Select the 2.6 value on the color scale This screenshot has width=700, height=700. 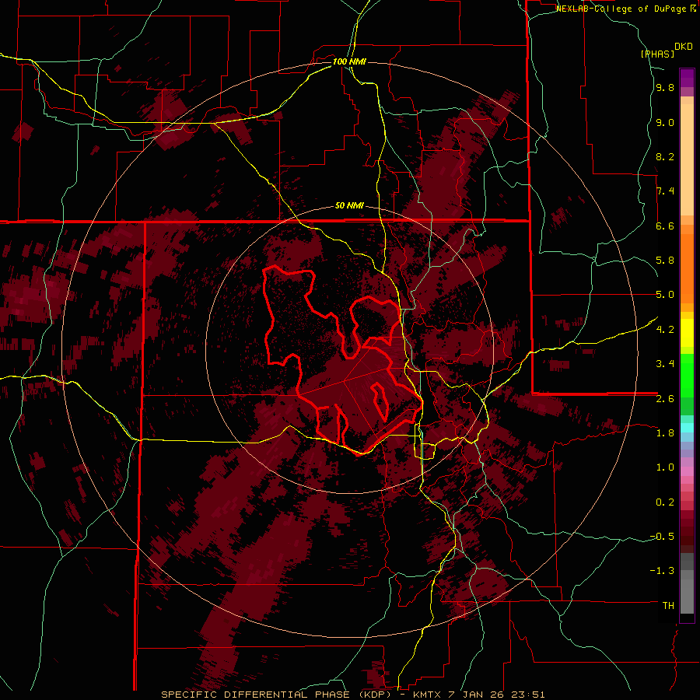click(665, 399)
